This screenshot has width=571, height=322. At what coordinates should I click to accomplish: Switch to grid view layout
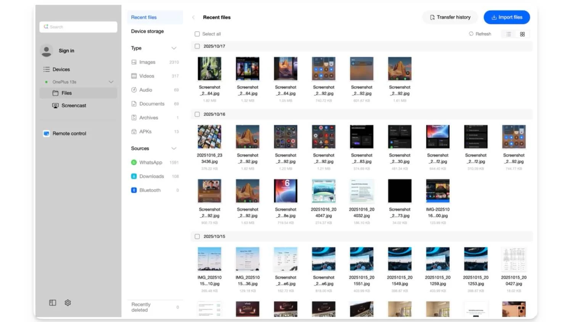pyautogui.click(x=522, y=34)
